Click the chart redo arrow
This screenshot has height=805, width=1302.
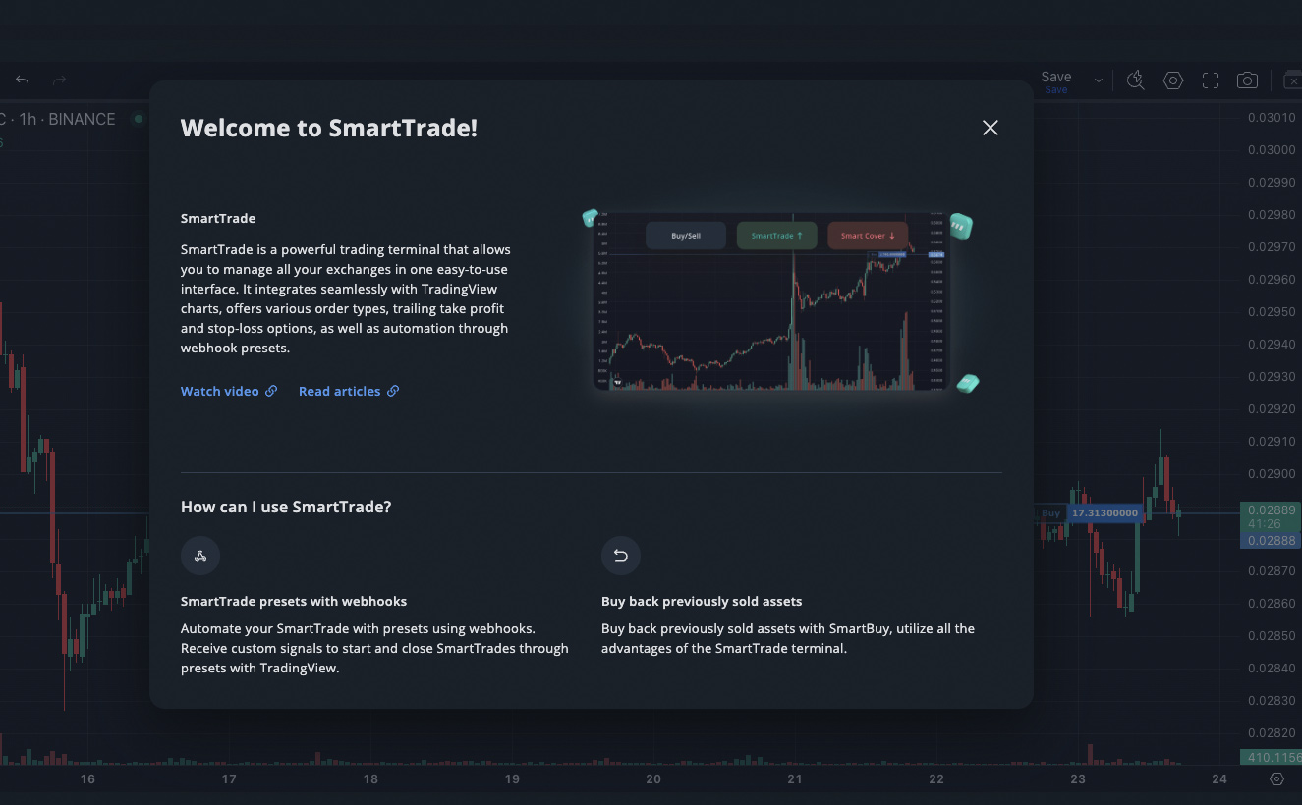pos(60,80)
